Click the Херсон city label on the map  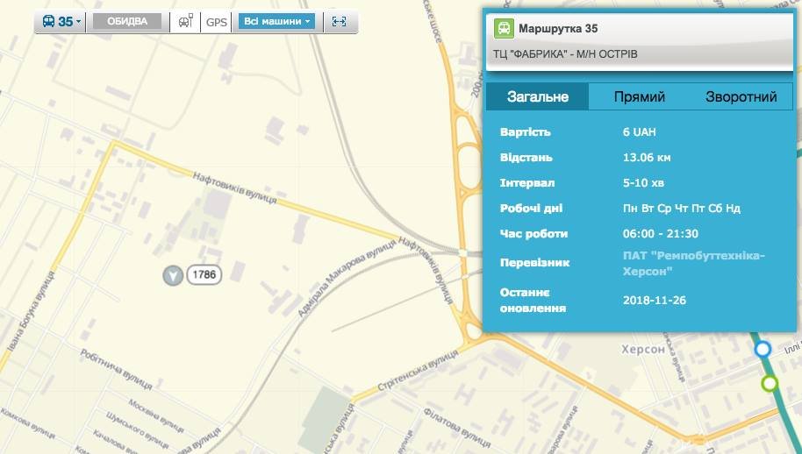[x=643, y=350]
